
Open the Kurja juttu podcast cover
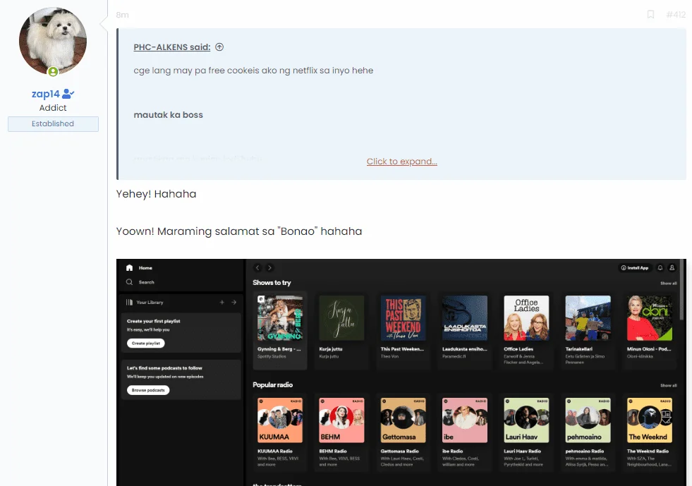point(341,318)
